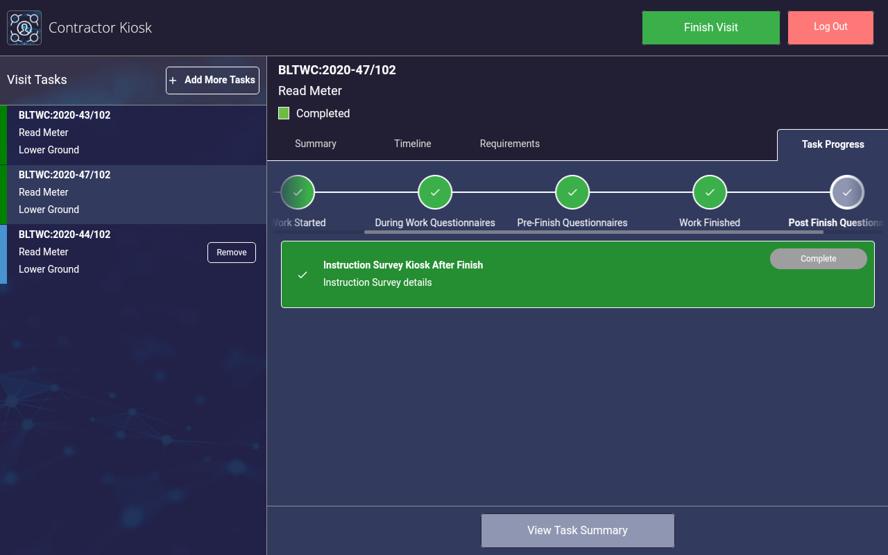Select task BLTWC:2020-43/102 in Visit Tasks
The height and width of the screenshot is (555, 888).
[x=133, y=133]
